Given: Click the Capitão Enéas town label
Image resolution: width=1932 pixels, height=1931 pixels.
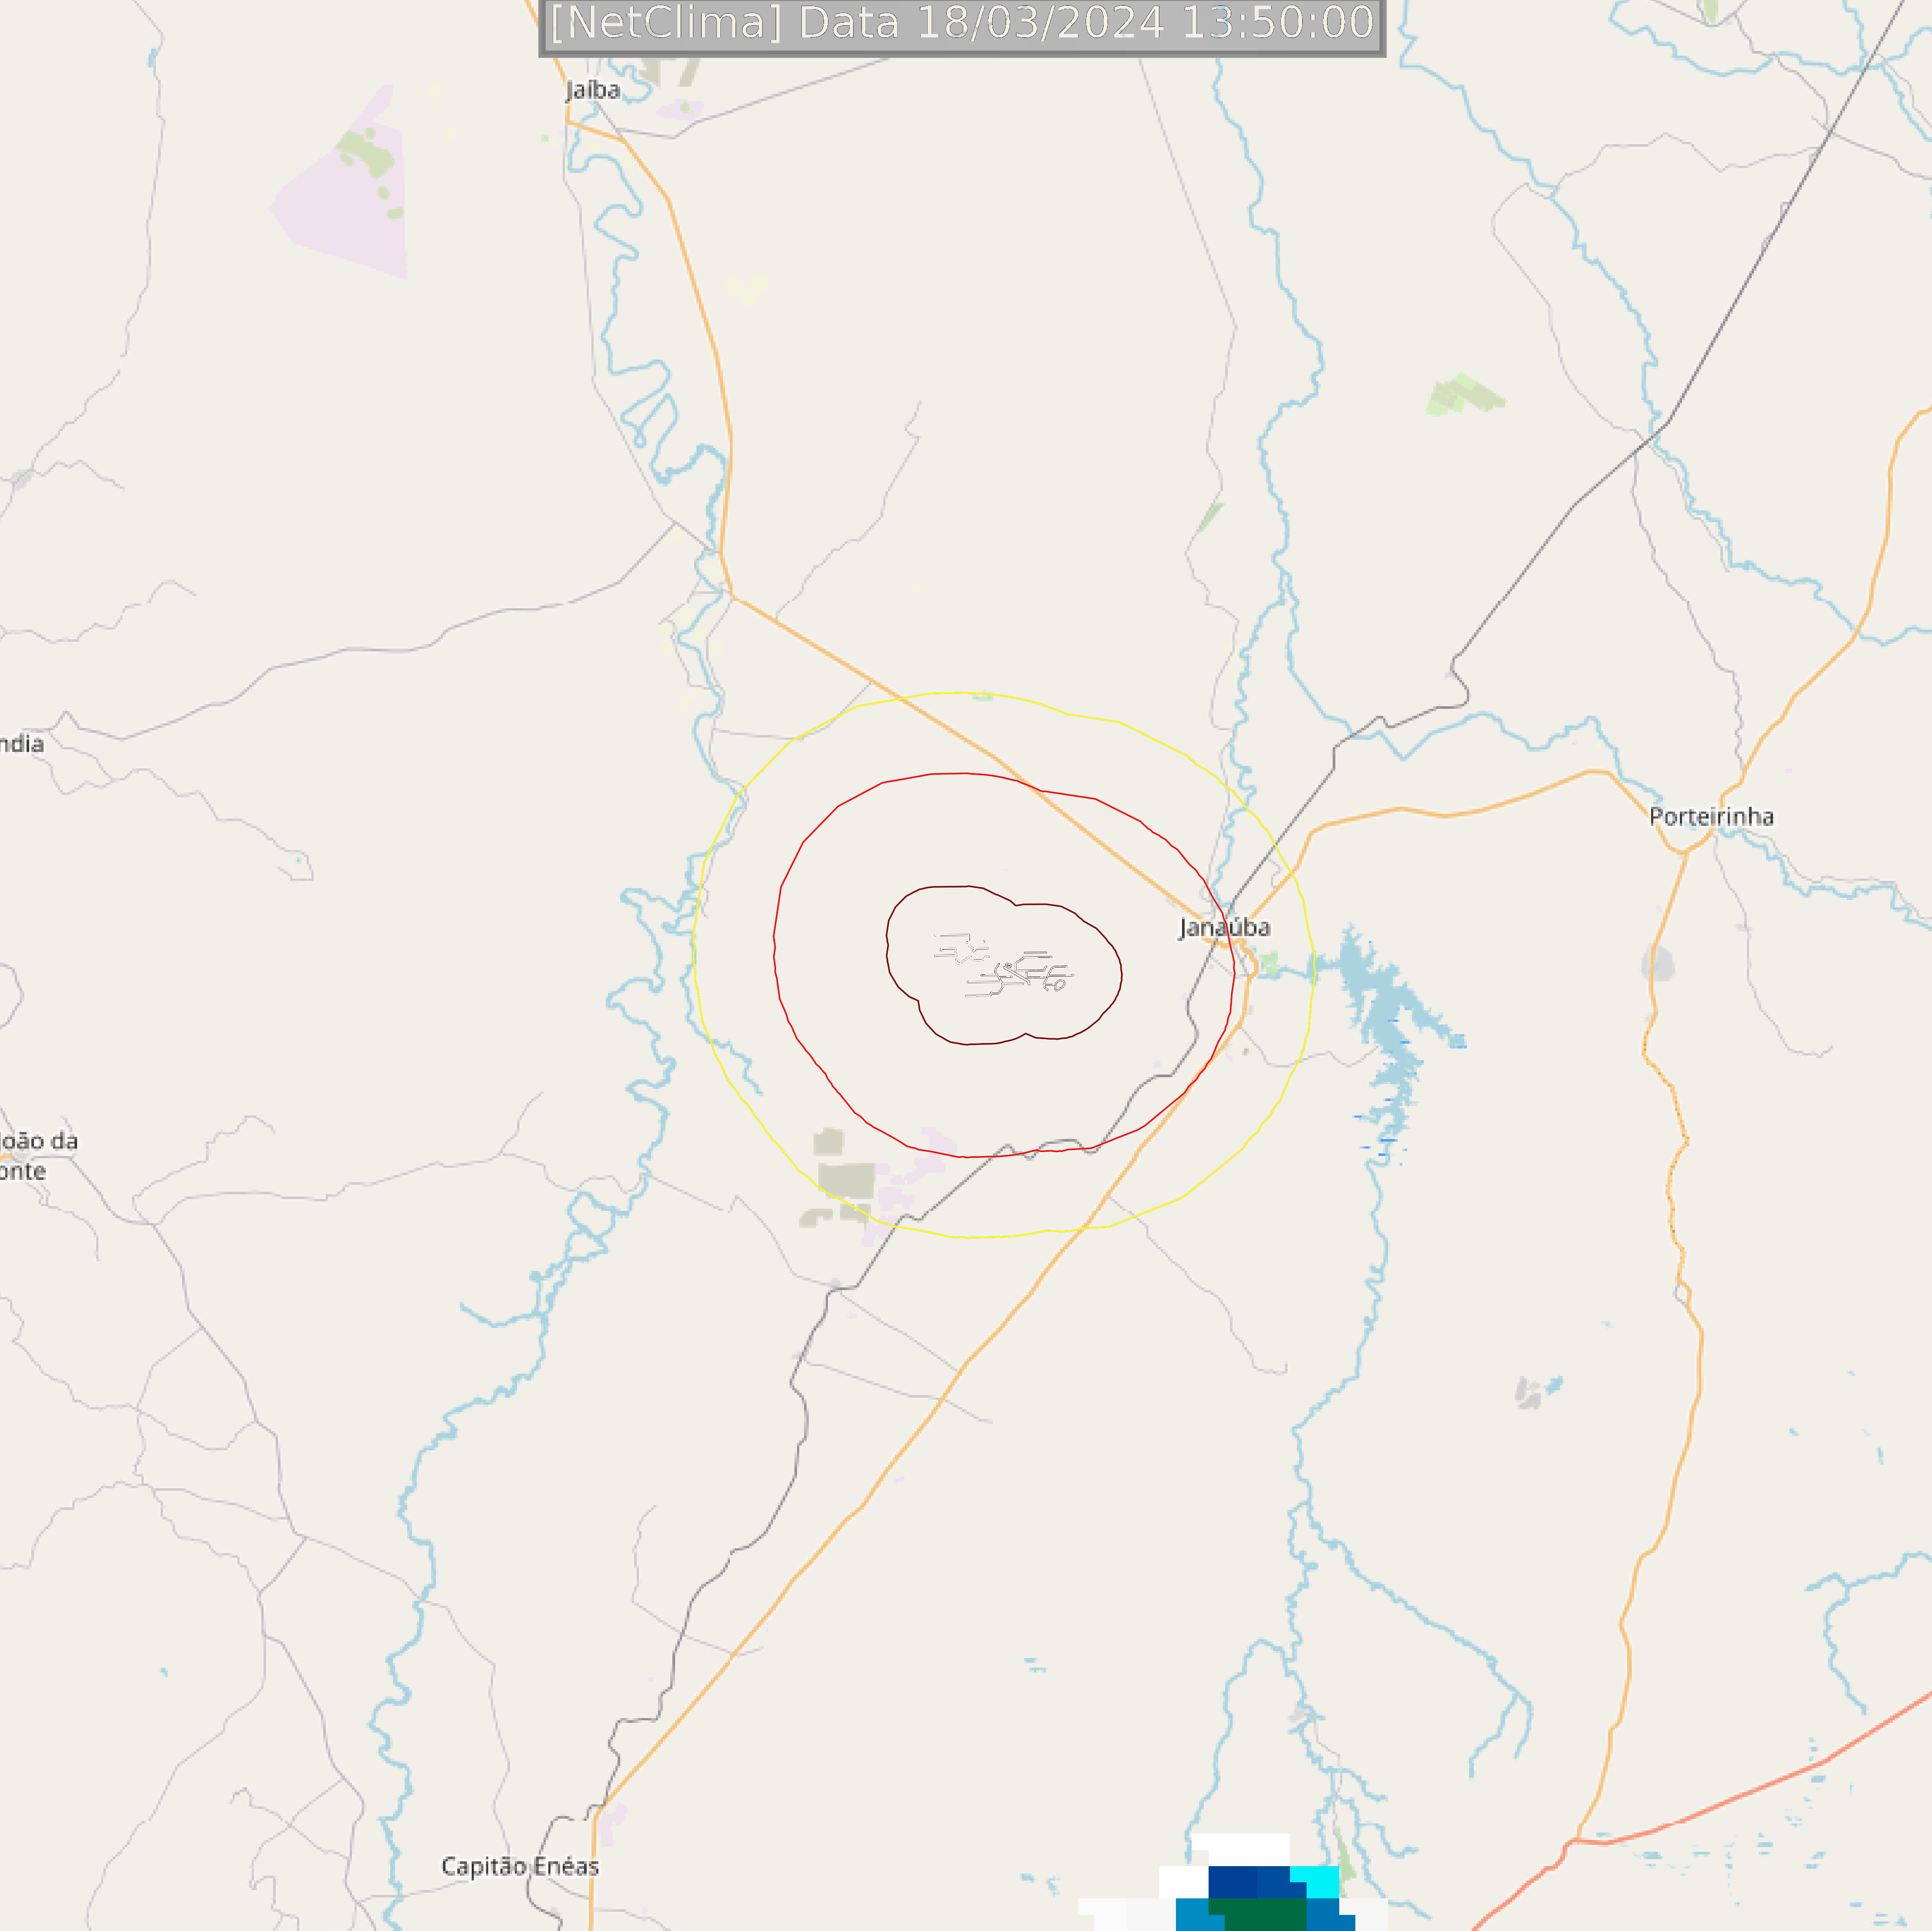Looking at the screenshot, I should tap(520, 1866).
